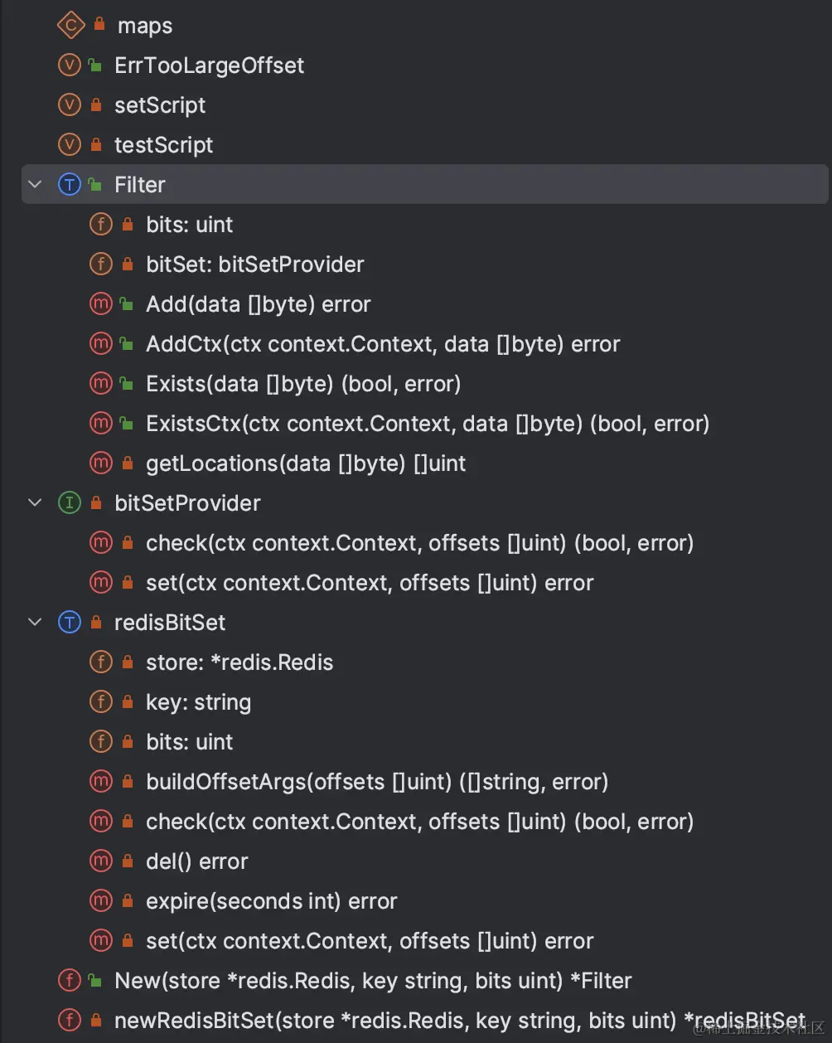Click the method icon beside buildOffsetArgs
Viewport: 832px width, 1043px height.
[100, 782]
